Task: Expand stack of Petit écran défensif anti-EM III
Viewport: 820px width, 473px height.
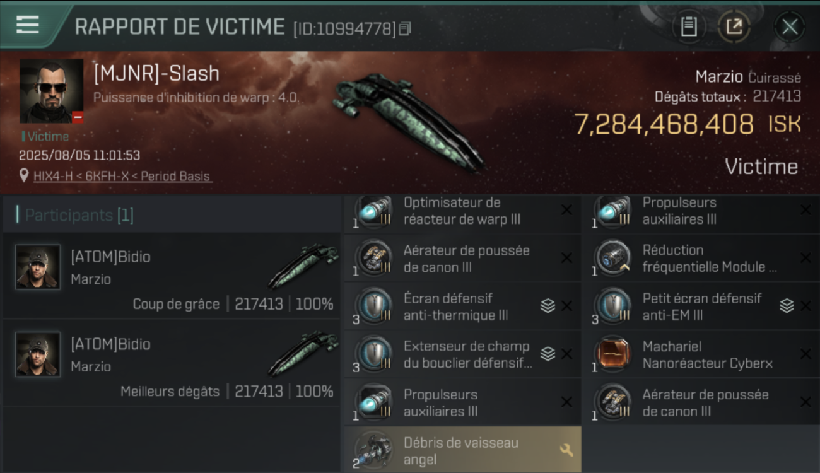Action: pyautogui.click(x=787, y=306)
